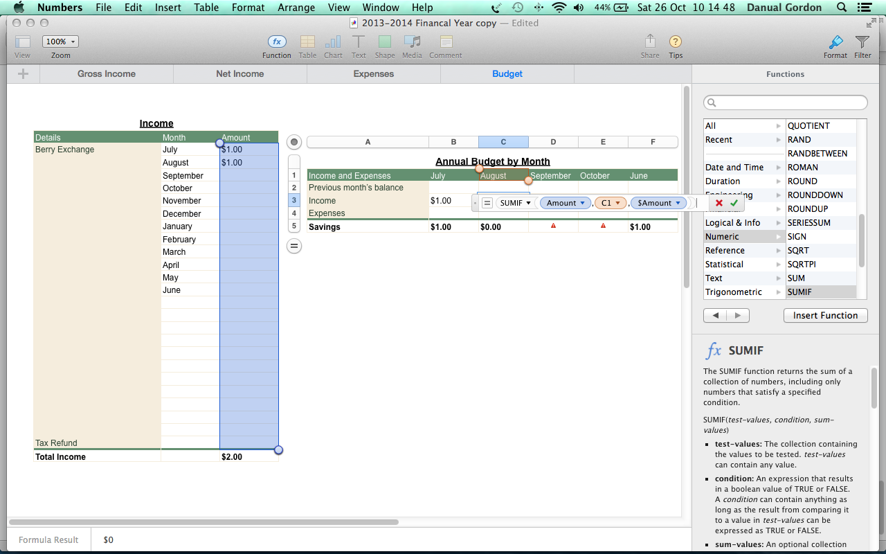Open the Format inspector brush icon
Viewport: 886px width, 554px height.
835,42
